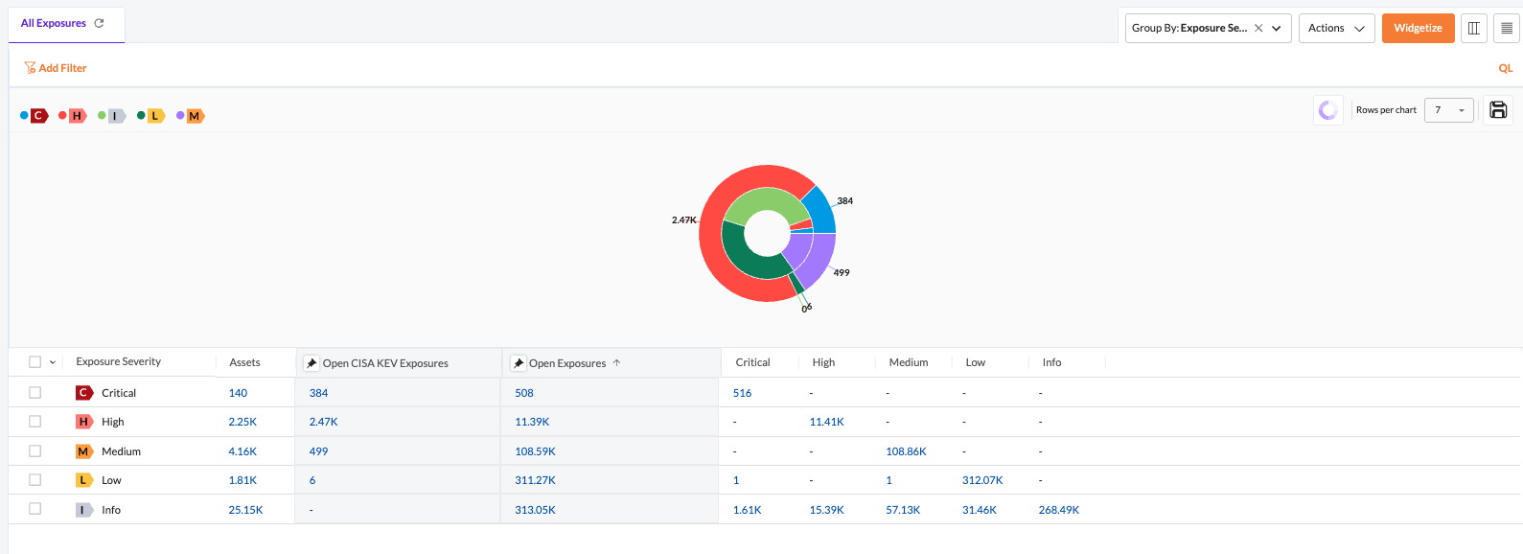1523x554 pixels.
Task: Click the sort arrow on Open Exposures
Action: point(616,363)
